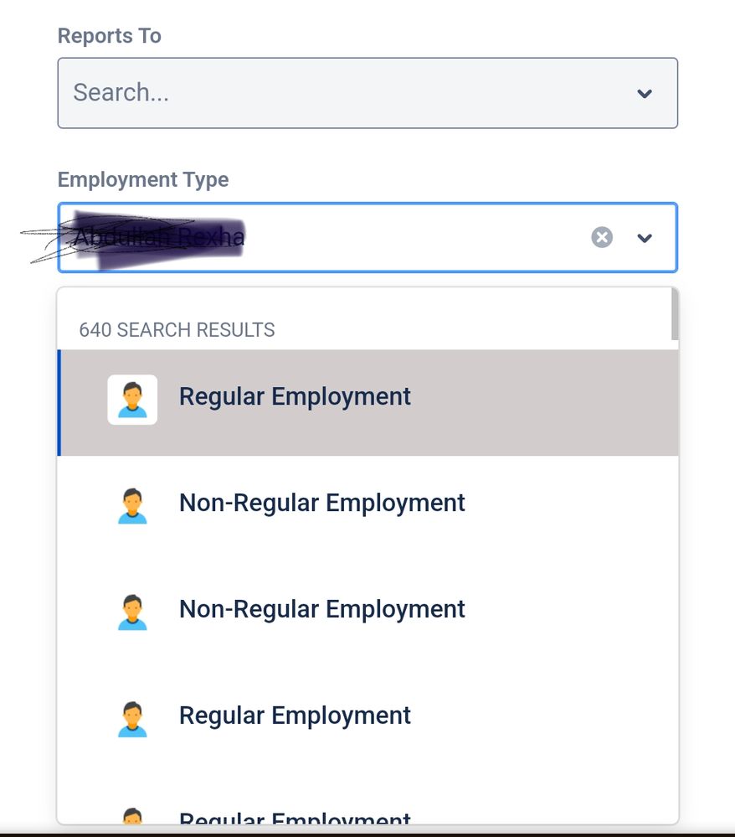735x837 pixels.
Task: Click the partially visible bottom avatar icon
Action: click(x=132, y=816)
